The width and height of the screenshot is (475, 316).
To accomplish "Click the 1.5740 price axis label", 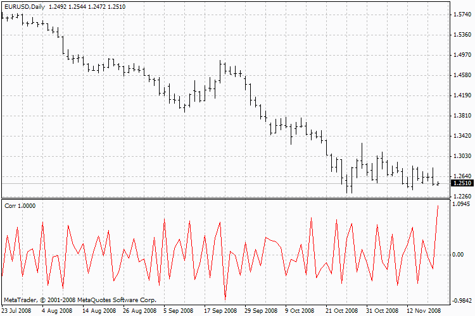I will point(461,15).
